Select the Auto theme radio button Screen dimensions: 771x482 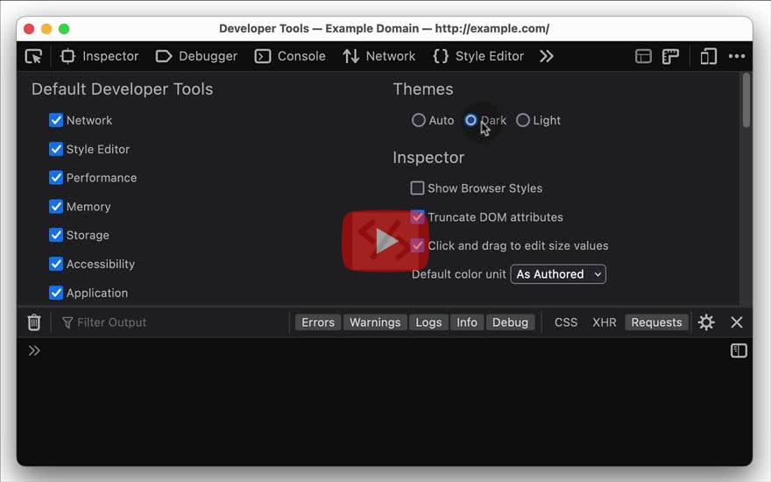point(419,120)
